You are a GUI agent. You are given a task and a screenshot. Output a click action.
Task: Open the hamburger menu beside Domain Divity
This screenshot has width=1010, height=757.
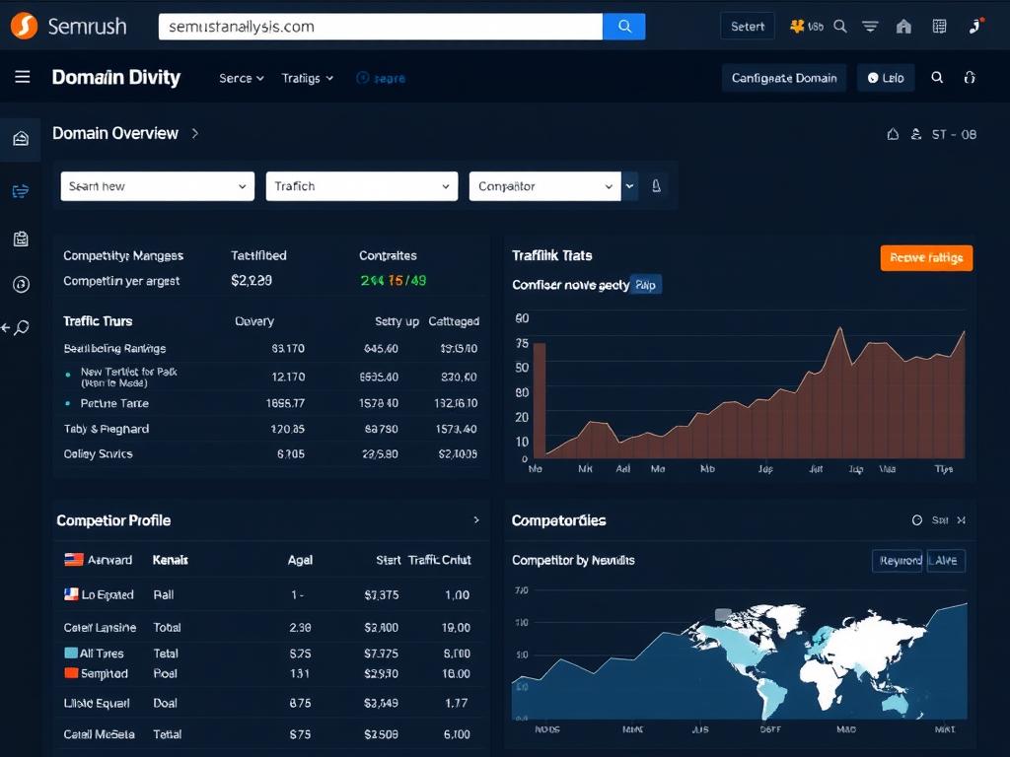[x=22, y=77]
